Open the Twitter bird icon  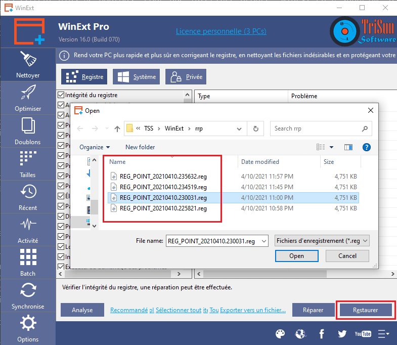342,334
